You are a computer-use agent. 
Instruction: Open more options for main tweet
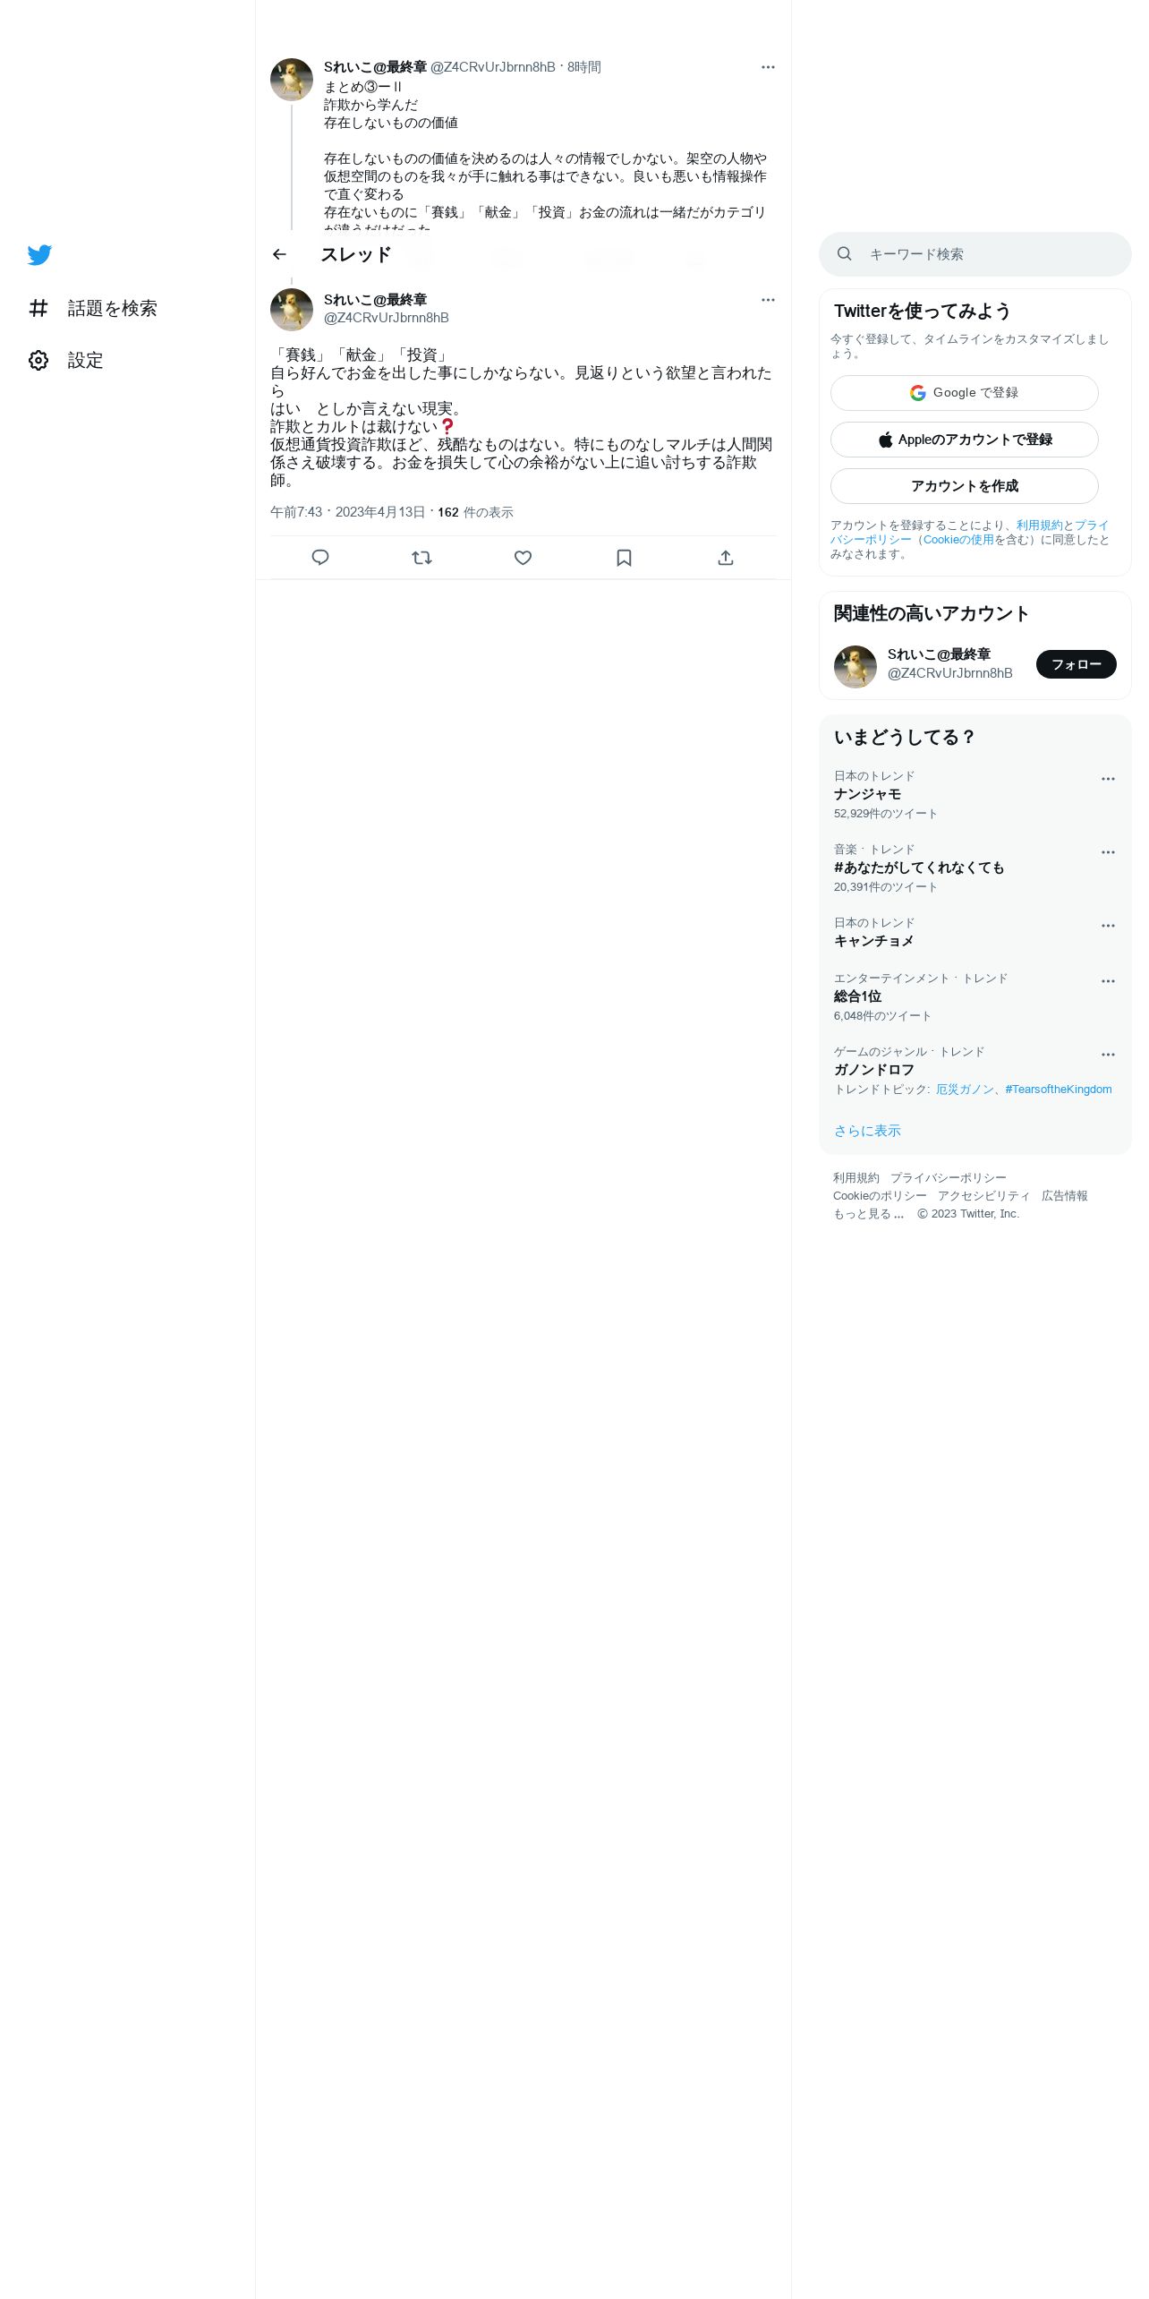point(768,300)
